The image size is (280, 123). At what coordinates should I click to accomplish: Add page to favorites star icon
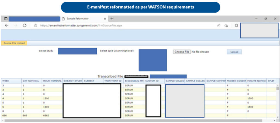click(226, 25)
